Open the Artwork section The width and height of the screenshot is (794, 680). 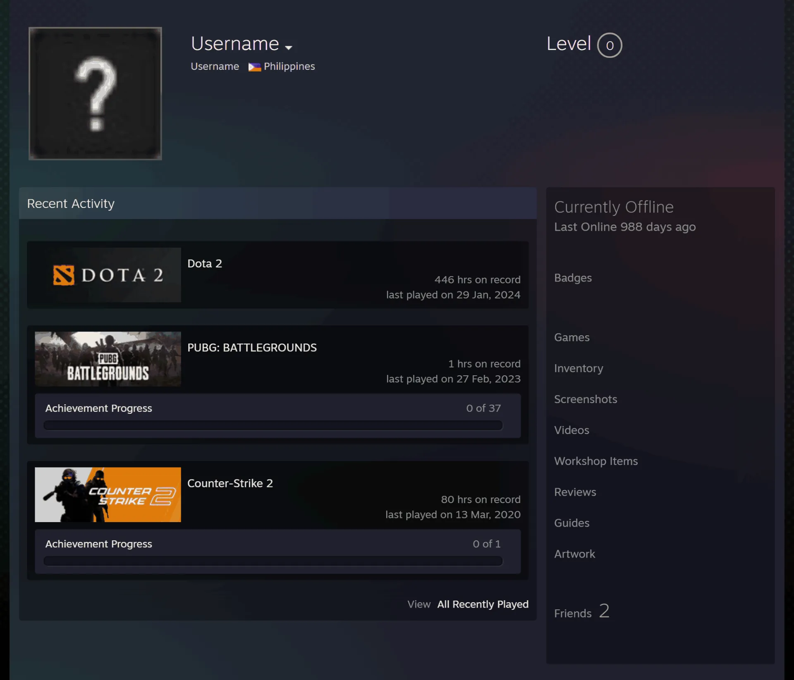[x=574, y=554]
